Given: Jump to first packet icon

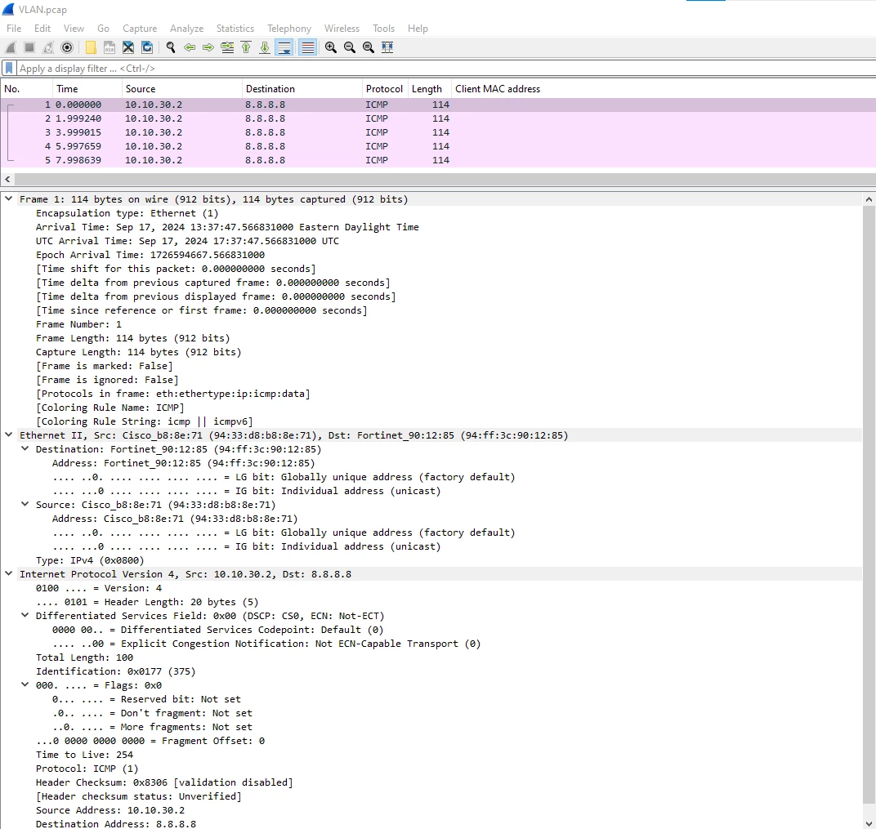Looking at the screenshot, I should coord(246,47).
